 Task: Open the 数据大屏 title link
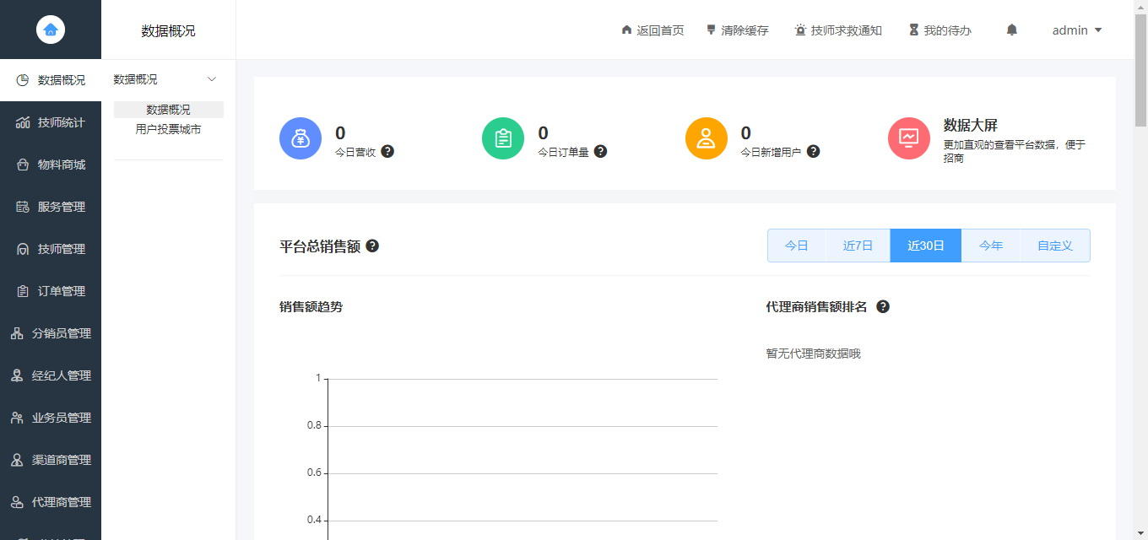pos(971,125)
